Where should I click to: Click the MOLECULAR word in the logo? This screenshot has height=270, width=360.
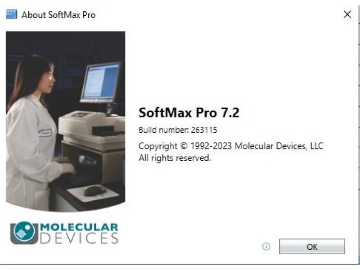click(79, 227)
